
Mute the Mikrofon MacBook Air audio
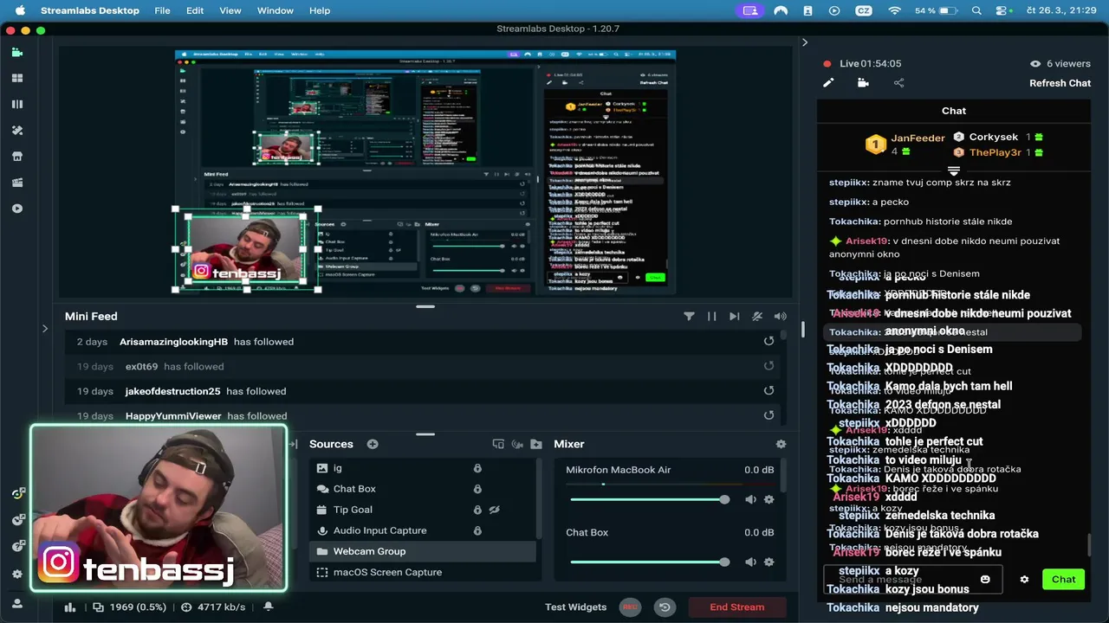coord(750,499)
